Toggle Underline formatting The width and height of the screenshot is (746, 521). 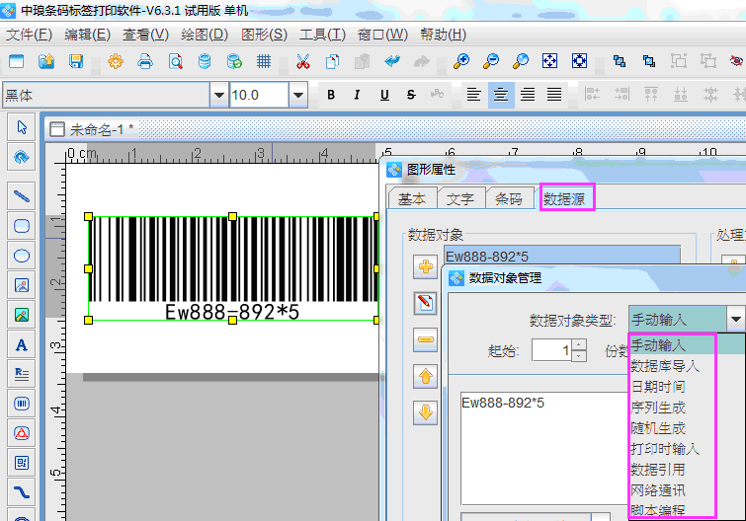[x=384, y=95]
